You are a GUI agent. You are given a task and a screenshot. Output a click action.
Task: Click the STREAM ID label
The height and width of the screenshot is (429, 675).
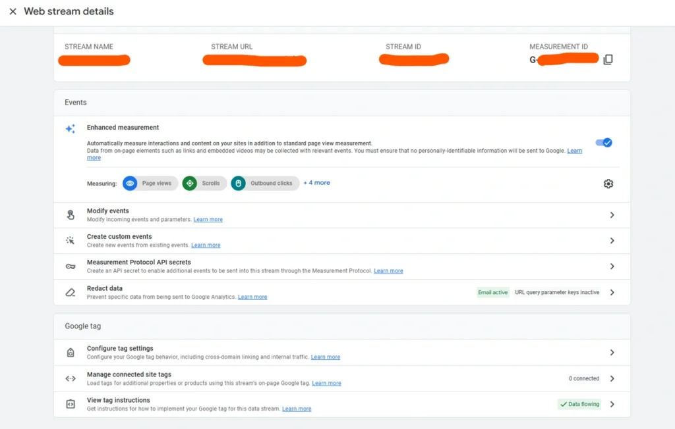(403, 47)
